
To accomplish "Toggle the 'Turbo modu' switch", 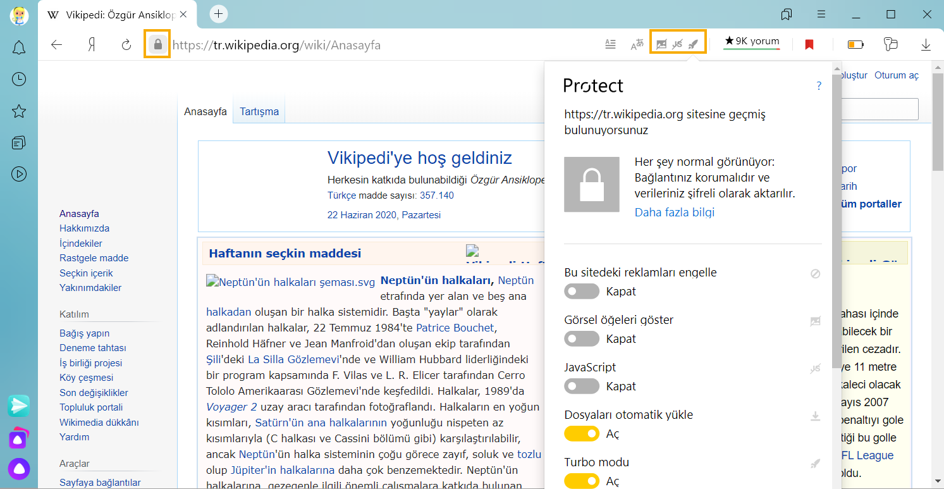I will point(582,481).
